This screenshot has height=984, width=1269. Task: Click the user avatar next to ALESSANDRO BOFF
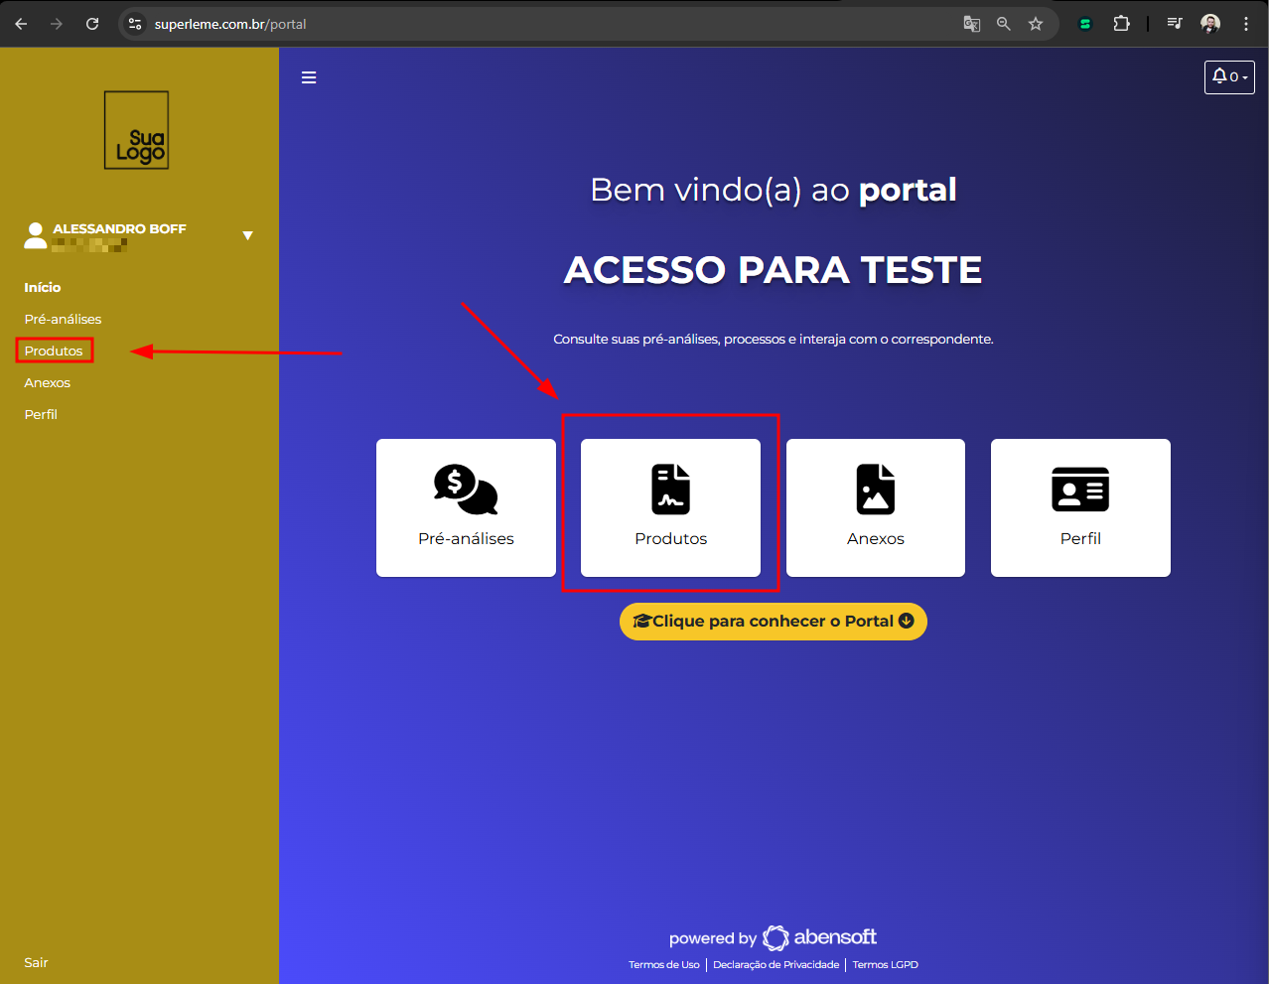[x=35, y=235]
